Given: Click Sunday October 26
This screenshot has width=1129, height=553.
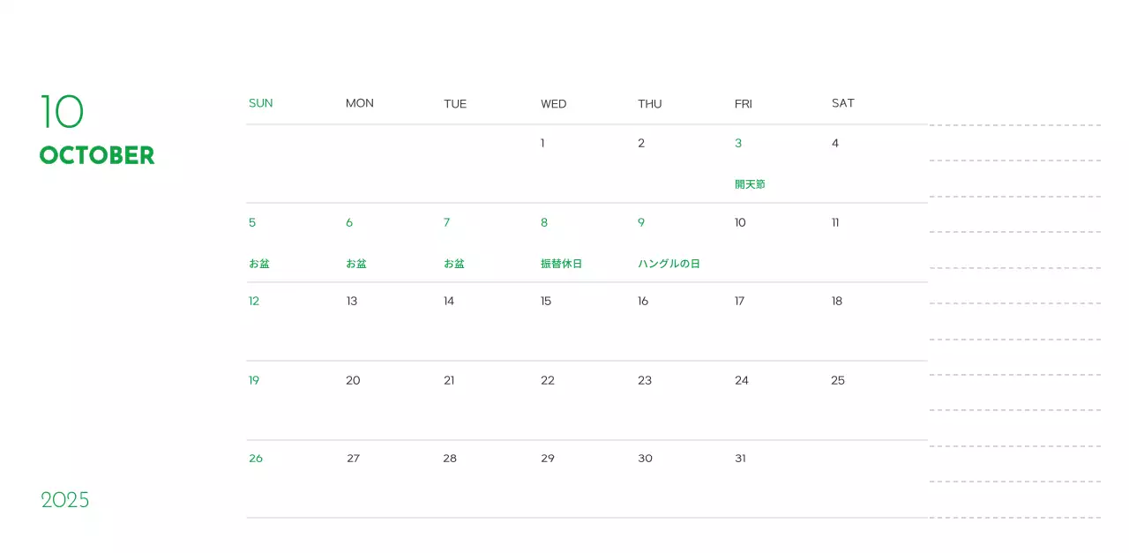Looking at the screenshot, I should [x=256, y=459].
